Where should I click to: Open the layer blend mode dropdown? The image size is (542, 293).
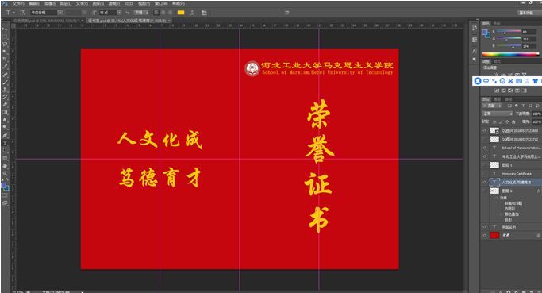pos(498,114)
